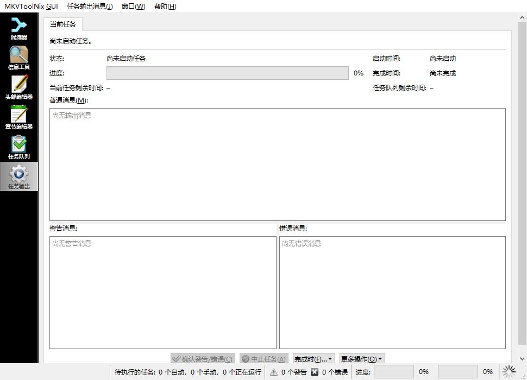
Task: Click the vertical scrollbar down arrow
Action: [522, 358]
